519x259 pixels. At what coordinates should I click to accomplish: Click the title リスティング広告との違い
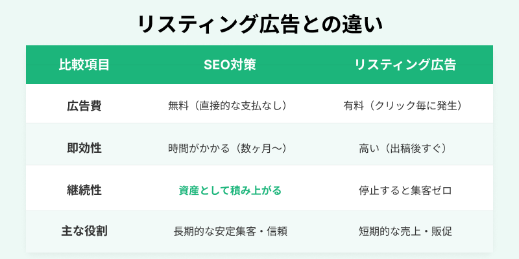point(259,24)
